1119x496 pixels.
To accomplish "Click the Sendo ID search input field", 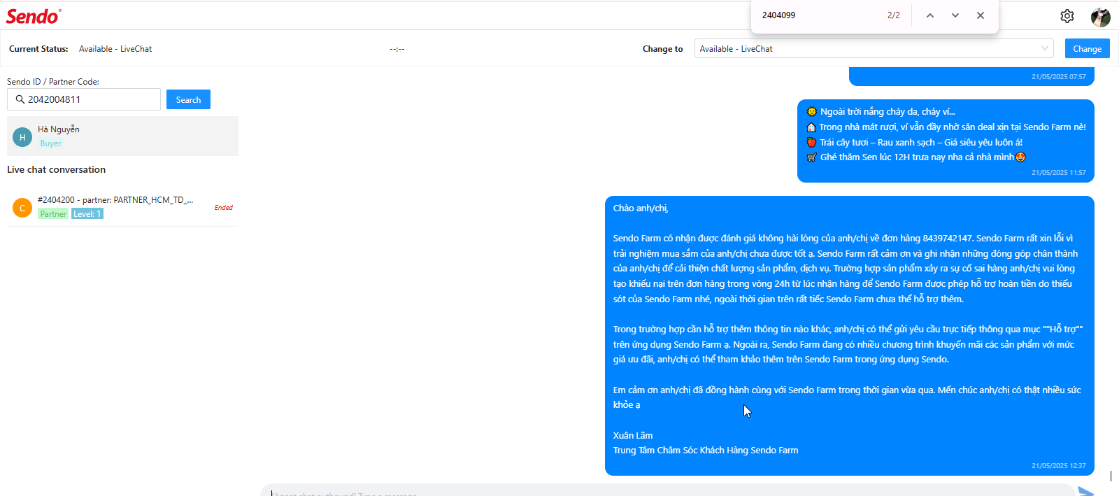I will click(84, 99).
